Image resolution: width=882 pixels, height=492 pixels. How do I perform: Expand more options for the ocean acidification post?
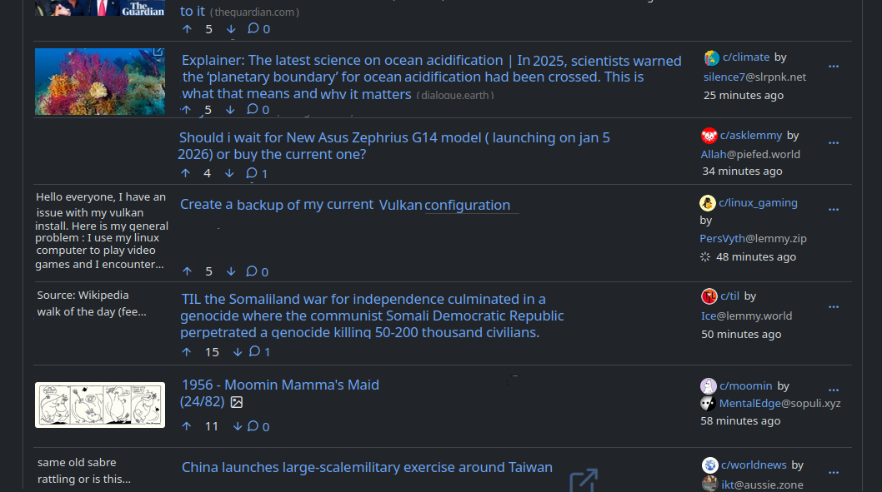coord(833,67)
